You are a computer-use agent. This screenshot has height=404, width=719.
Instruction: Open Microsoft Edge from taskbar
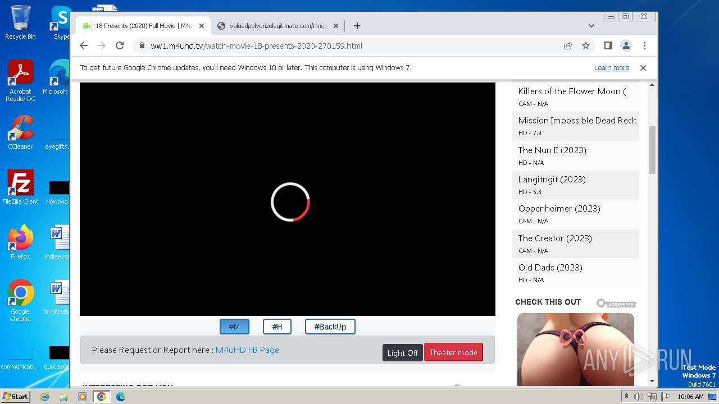coord(121,397)
